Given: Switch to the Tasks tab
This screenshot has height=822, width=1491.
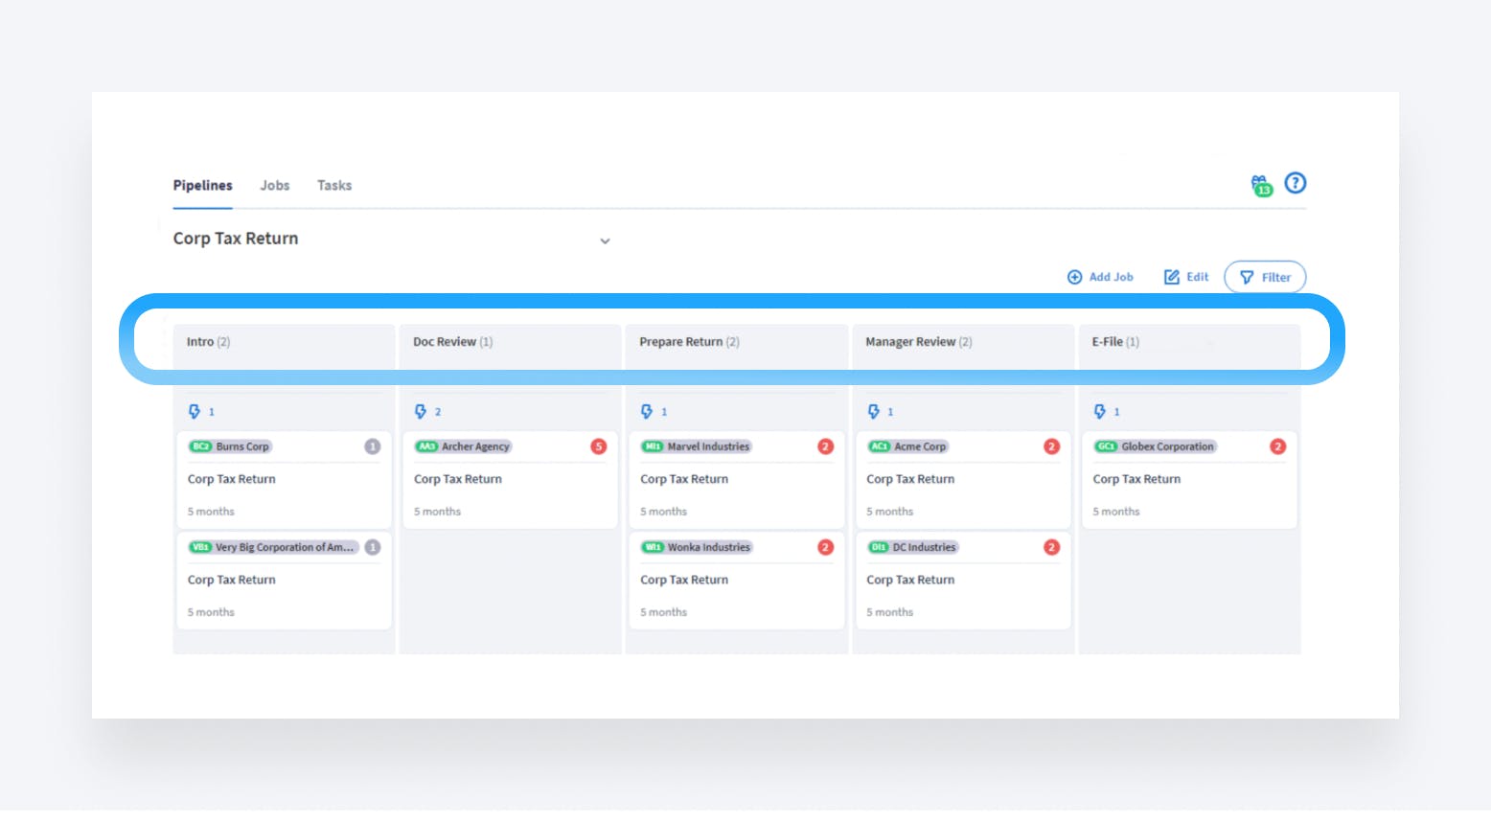Looking at the screenshot, I should point(334,186).
